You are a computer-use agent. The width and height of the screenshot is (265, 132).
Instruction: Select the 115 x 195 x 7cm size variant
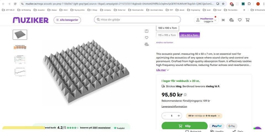point(167,35)
